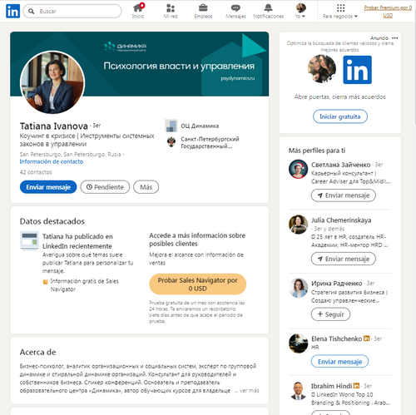The width and height of the screenshot is (416, 415).
Task: Open the LinkedIn home logo
Action: point(12,11)
